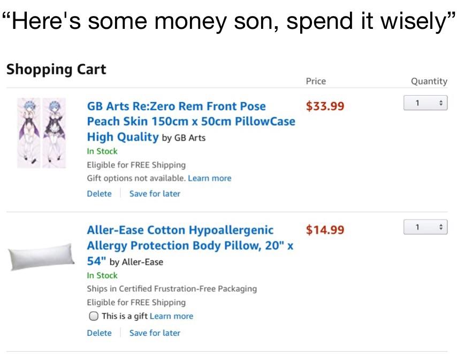The height and width of the screenshot is (354, 457).
Task: Click the Price column header
Action: click(x=316, y=81)
